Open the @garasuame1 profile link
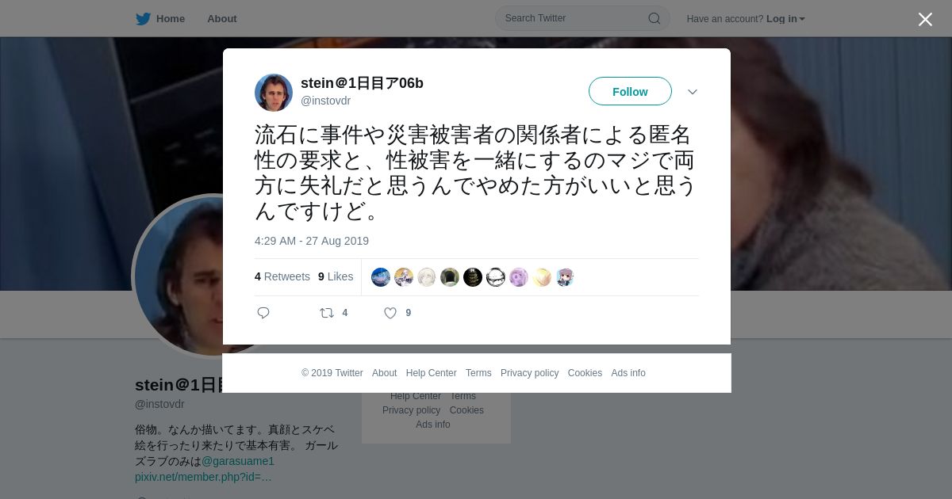 [238, 461]
